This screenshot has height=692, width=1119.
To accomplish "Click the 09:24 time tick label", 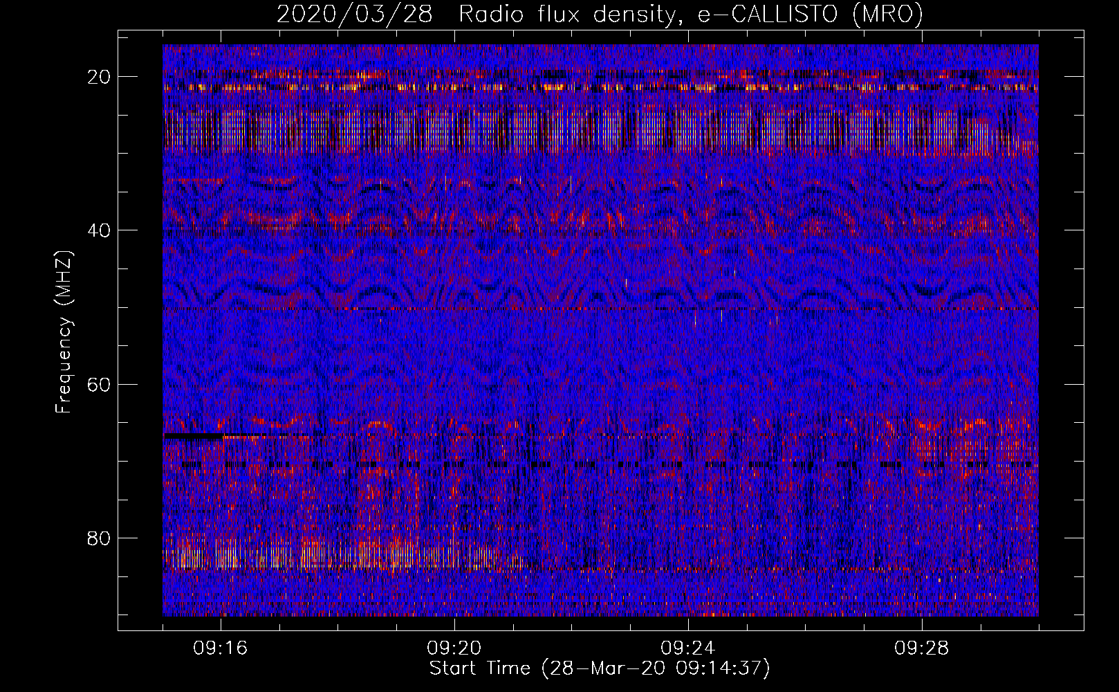I will [688, 648].
